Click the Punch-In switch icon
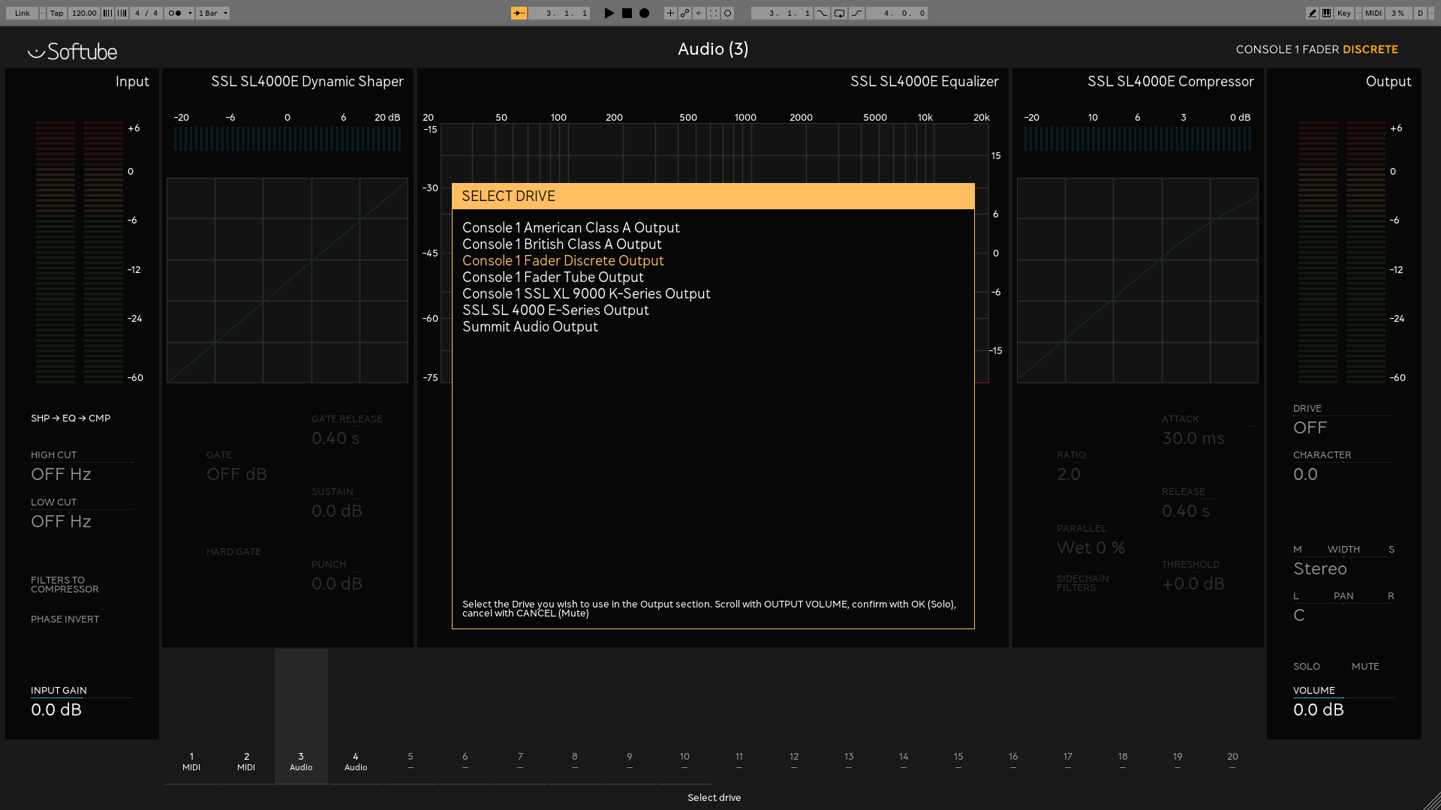The height and width of the screenshot is (810, 1441). (823, 13)
